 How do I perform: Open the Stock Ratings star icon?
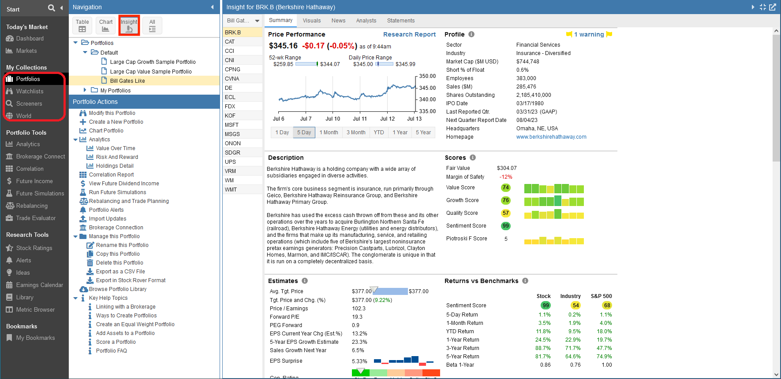click(9, 248)
